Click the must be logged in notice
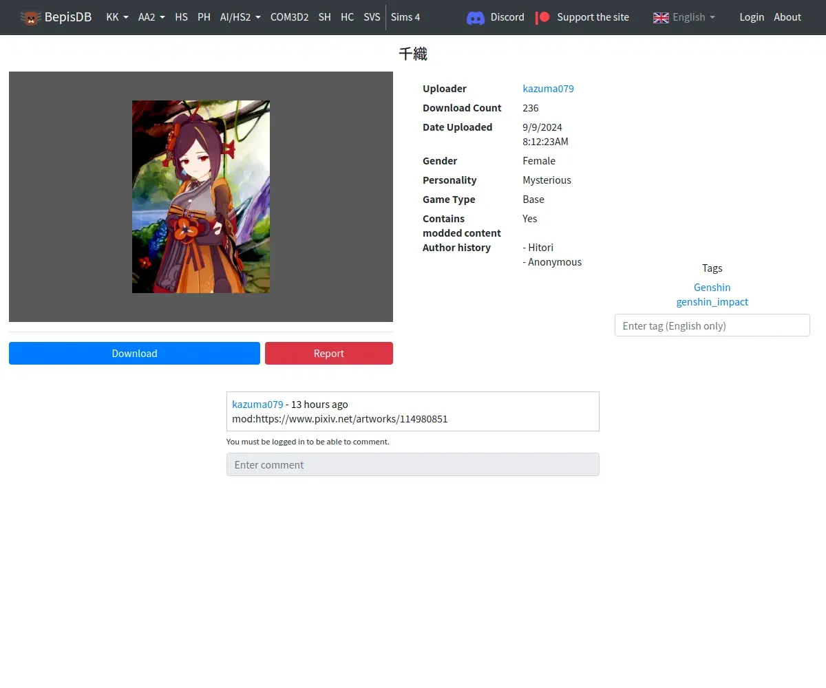 point(308,442)
